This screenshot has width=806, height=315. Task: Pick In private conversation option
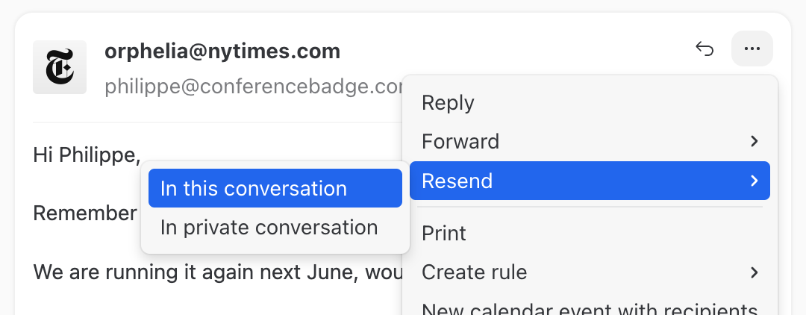269,227
